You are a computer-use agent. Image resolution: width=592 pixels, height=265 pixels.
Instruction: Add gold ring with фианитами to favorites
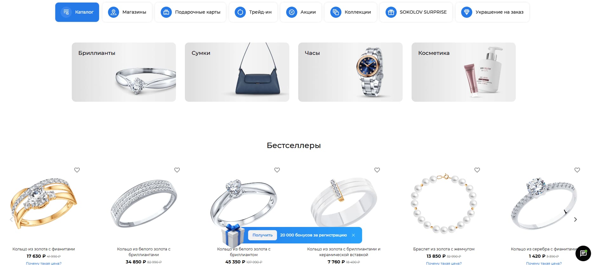[x=77, y=170]
